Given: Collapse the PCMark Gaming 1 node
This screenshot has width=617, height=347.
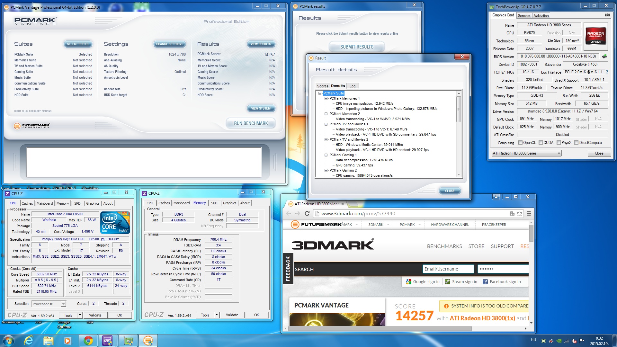Looking at the screenshot, I should coord(326,155).
